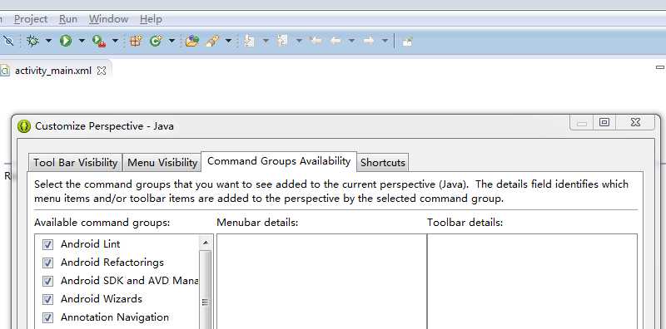Open the External Tools dropdown arrow

pyautogui.click(x=115, y=41)
